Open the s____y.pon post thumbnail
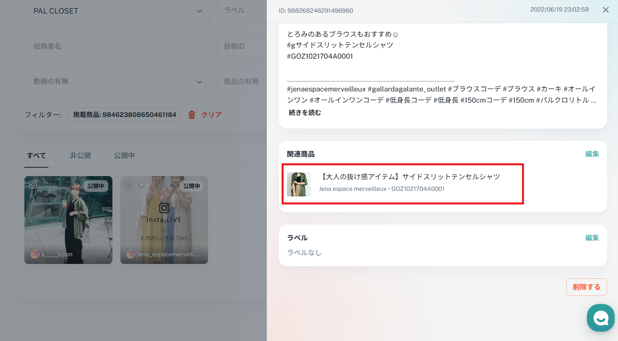 68,220
